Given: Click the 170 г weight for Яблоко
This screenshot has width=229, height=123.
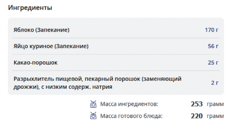Looking at the screenshot, I should tap(211, 30).
